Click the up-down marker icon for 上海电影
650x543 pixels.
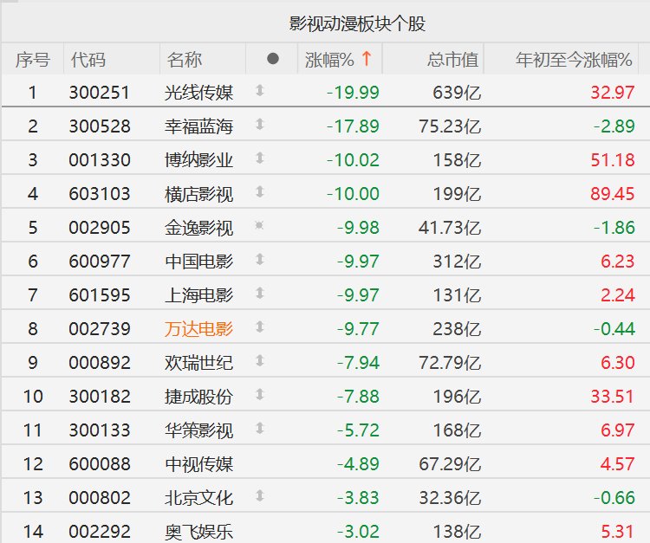click(260, 294)
